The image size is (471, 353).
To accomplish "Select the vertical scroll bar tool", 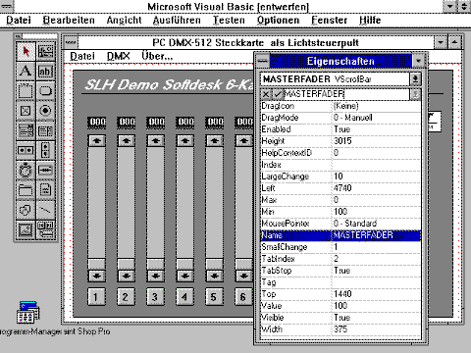I will [45, 150].
